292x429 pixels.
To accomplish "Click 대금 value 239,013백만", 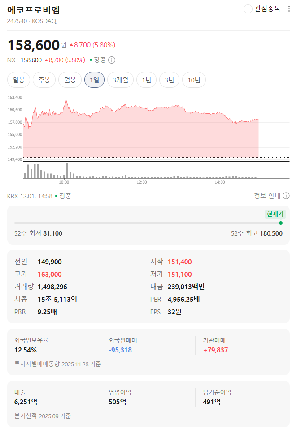I will coord(186,287).
